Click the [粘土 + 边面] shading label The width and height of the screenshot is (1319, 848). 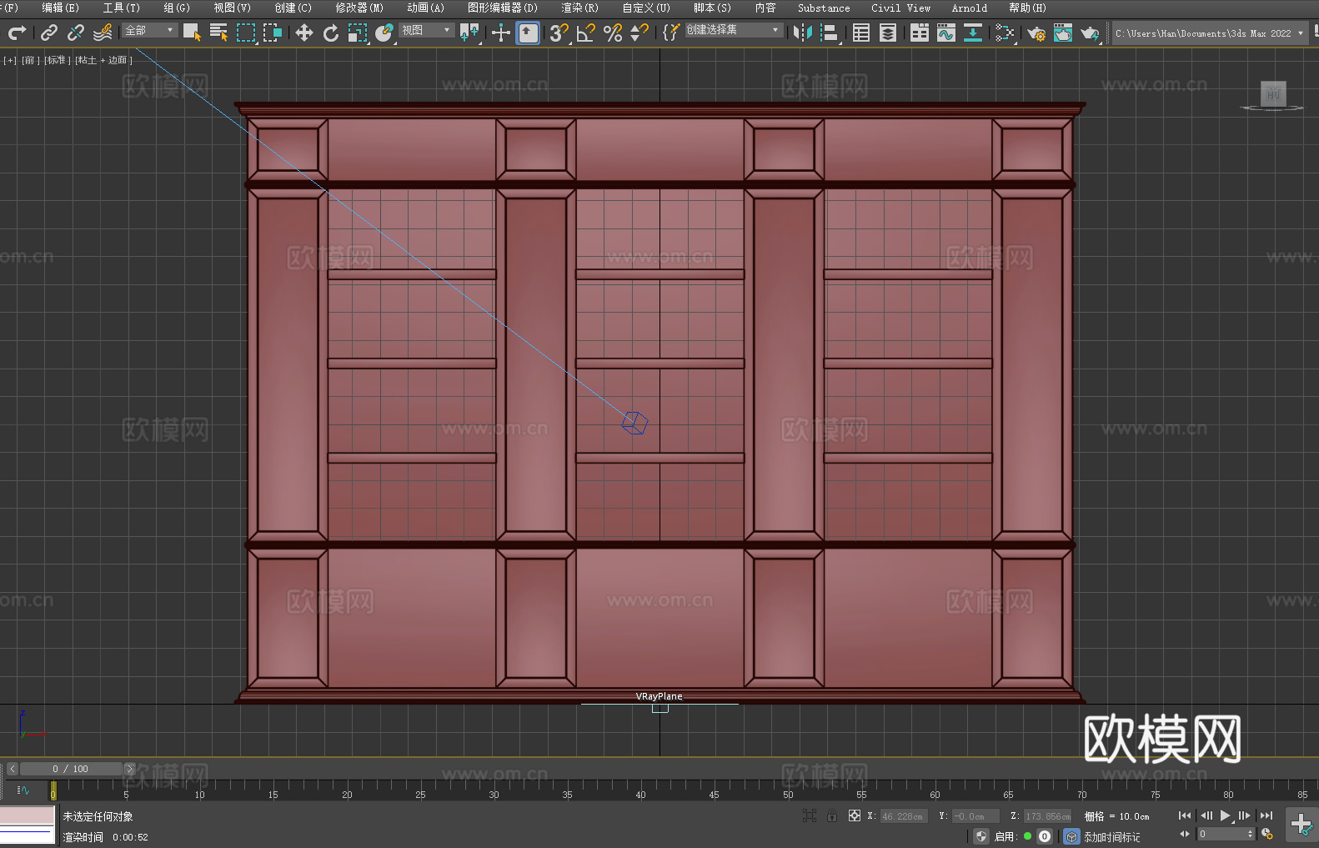(x=103, y=60)
